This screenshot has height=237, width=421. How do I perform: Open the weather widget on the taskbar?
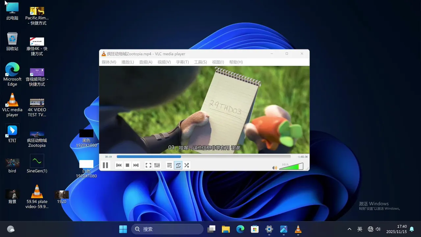click(11, 229)
